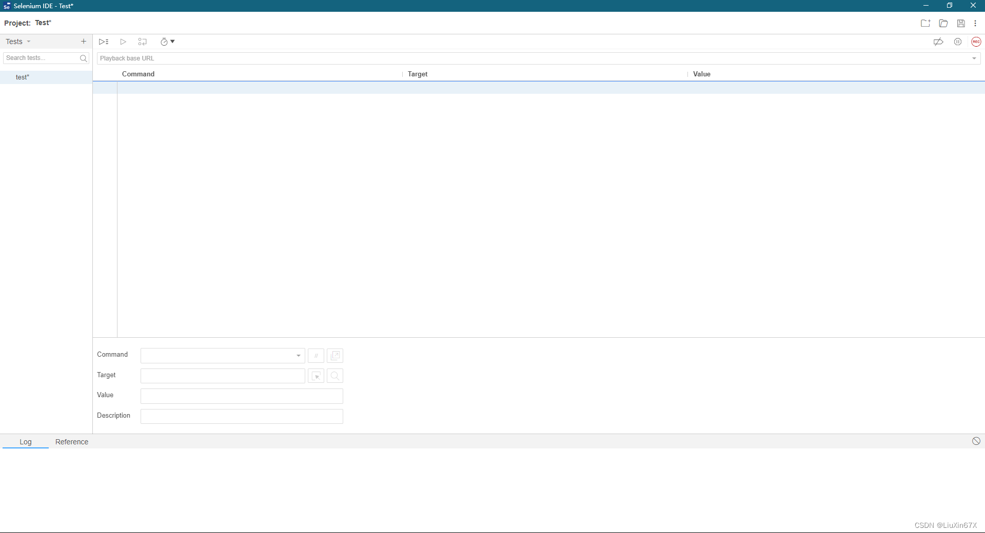Click the Find target in page icon
Screen dimensions: 985x533
335,376
